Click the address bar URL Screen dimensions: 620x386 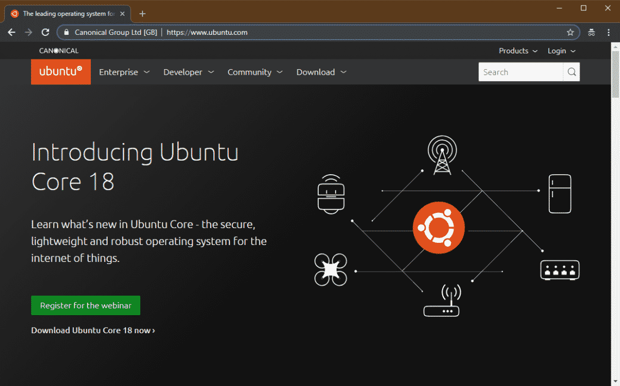(207, 33)
